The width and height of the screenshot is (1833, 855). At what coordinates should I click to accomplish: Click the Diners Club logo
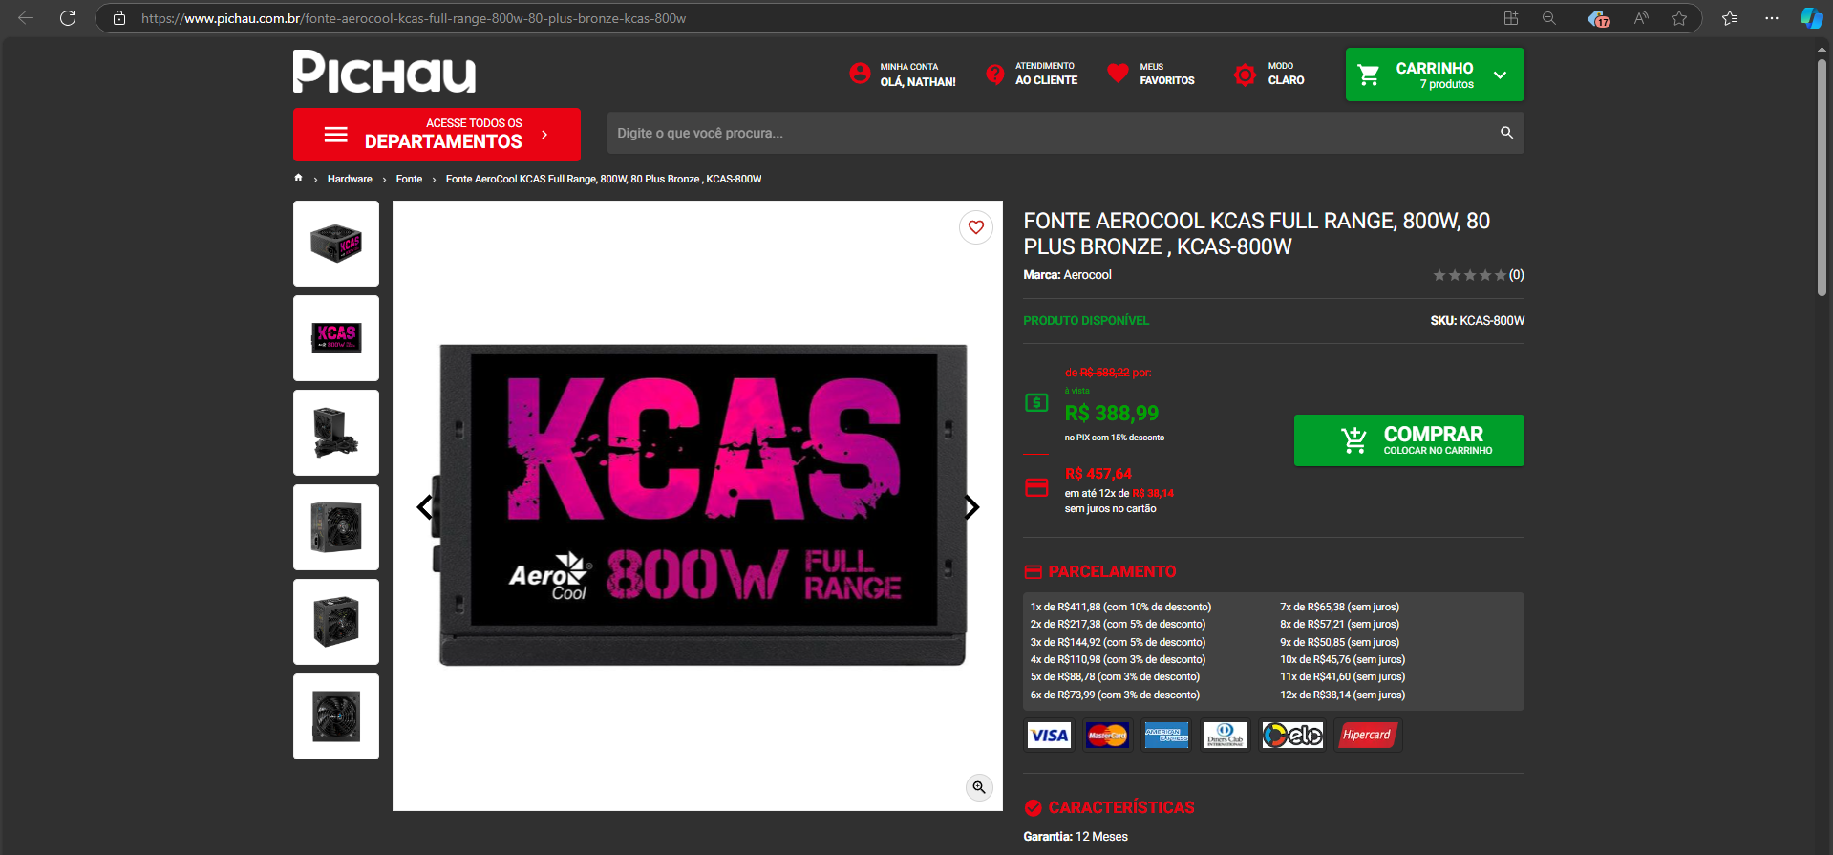pyautogui.click(x=1225, y=736)
